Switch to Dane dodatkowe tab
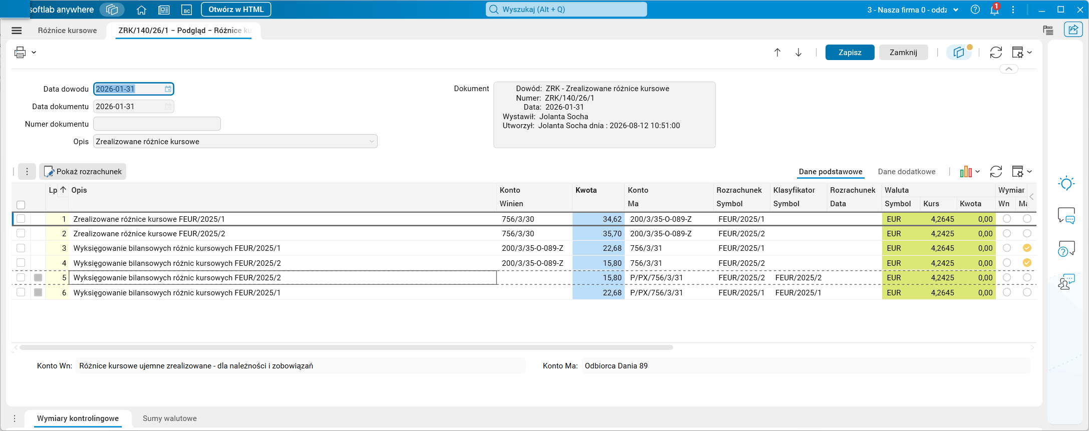 click(907, 172)
